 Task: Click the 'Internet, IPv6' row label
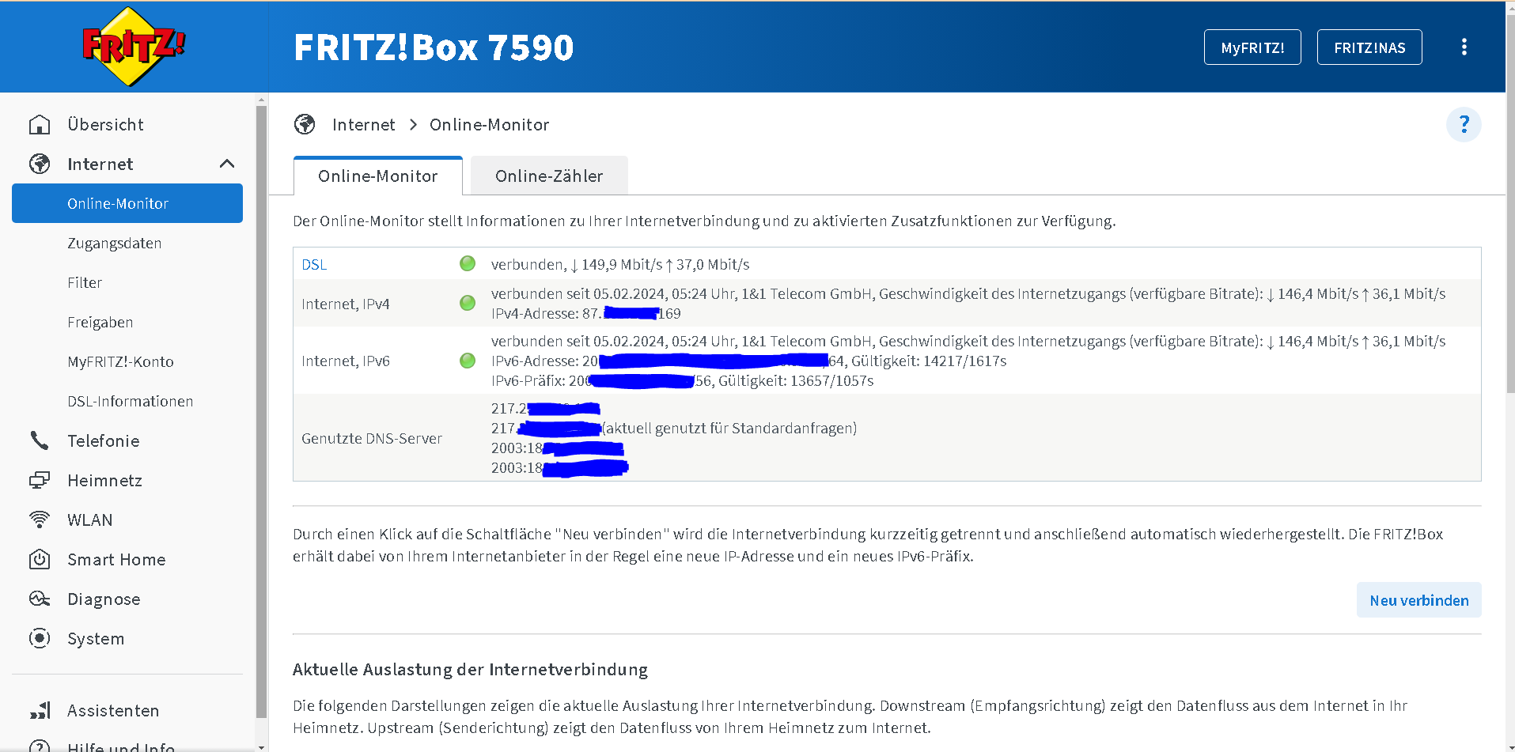tap(346, 361)
